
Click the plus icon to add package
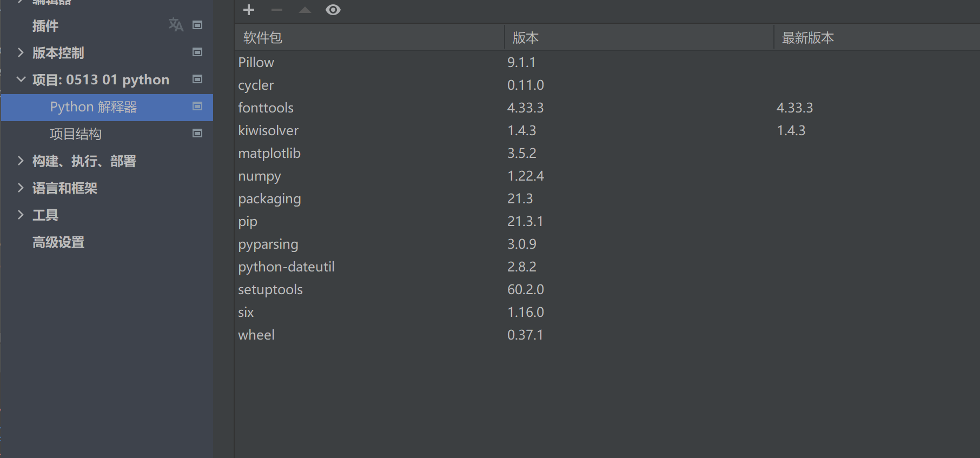click(249, 10)
